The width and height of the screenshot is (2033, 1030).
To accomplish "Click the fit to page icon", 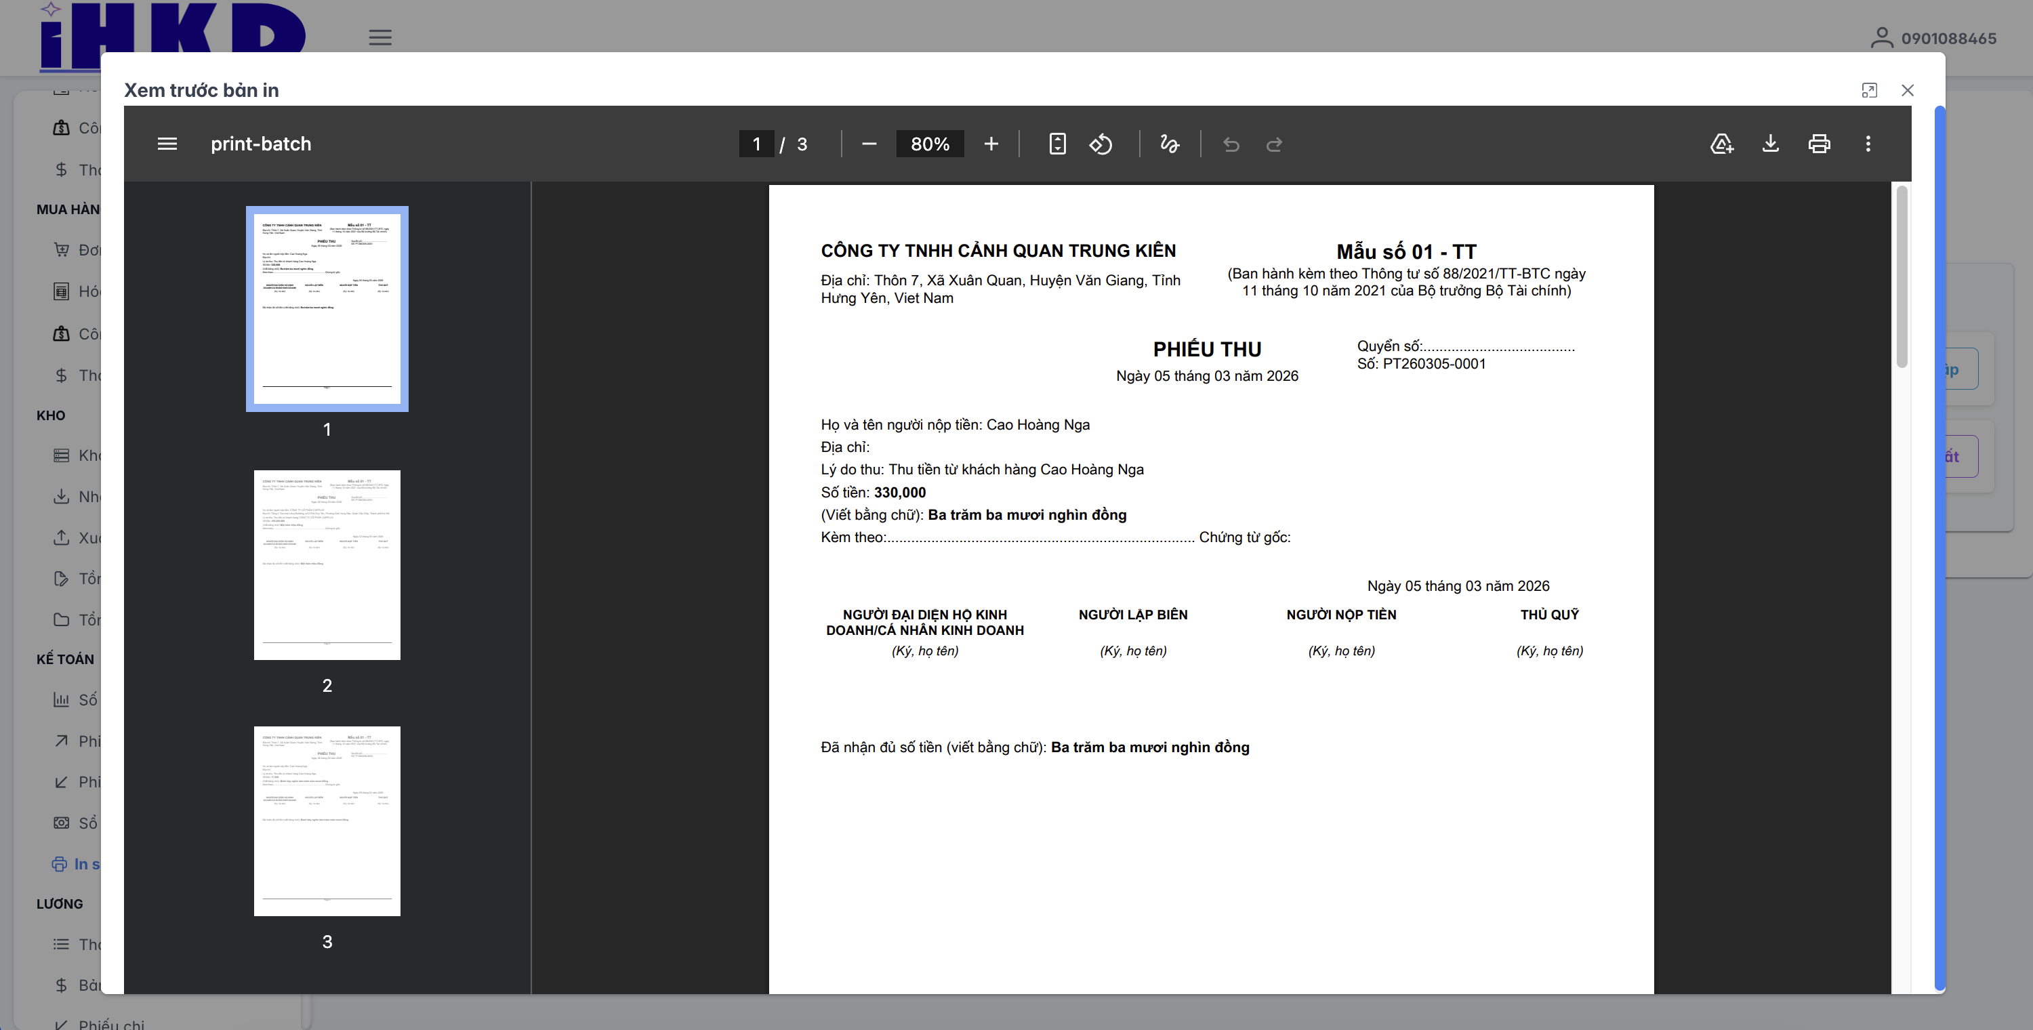I will click(x=1056, y=144).
